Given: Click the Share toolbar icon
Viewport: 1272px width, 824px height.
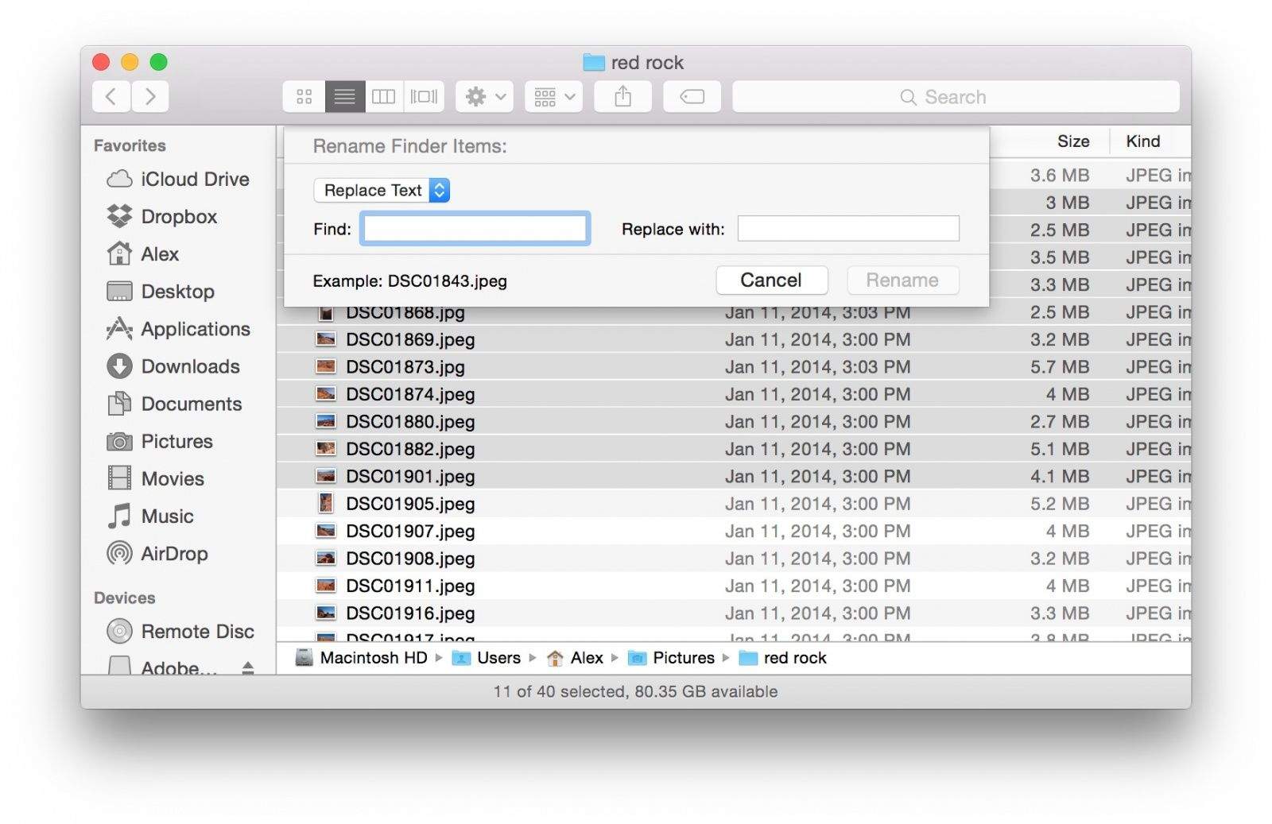Looking at the screenshot, I should pos(623,97).
